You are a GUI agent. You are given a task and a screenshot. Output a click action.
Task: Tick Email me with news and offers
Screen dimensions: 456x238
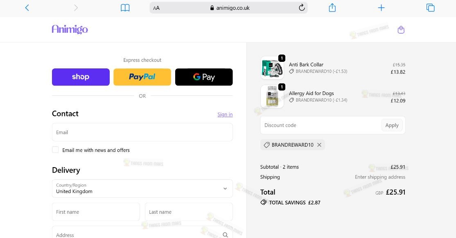click(55, 150)
